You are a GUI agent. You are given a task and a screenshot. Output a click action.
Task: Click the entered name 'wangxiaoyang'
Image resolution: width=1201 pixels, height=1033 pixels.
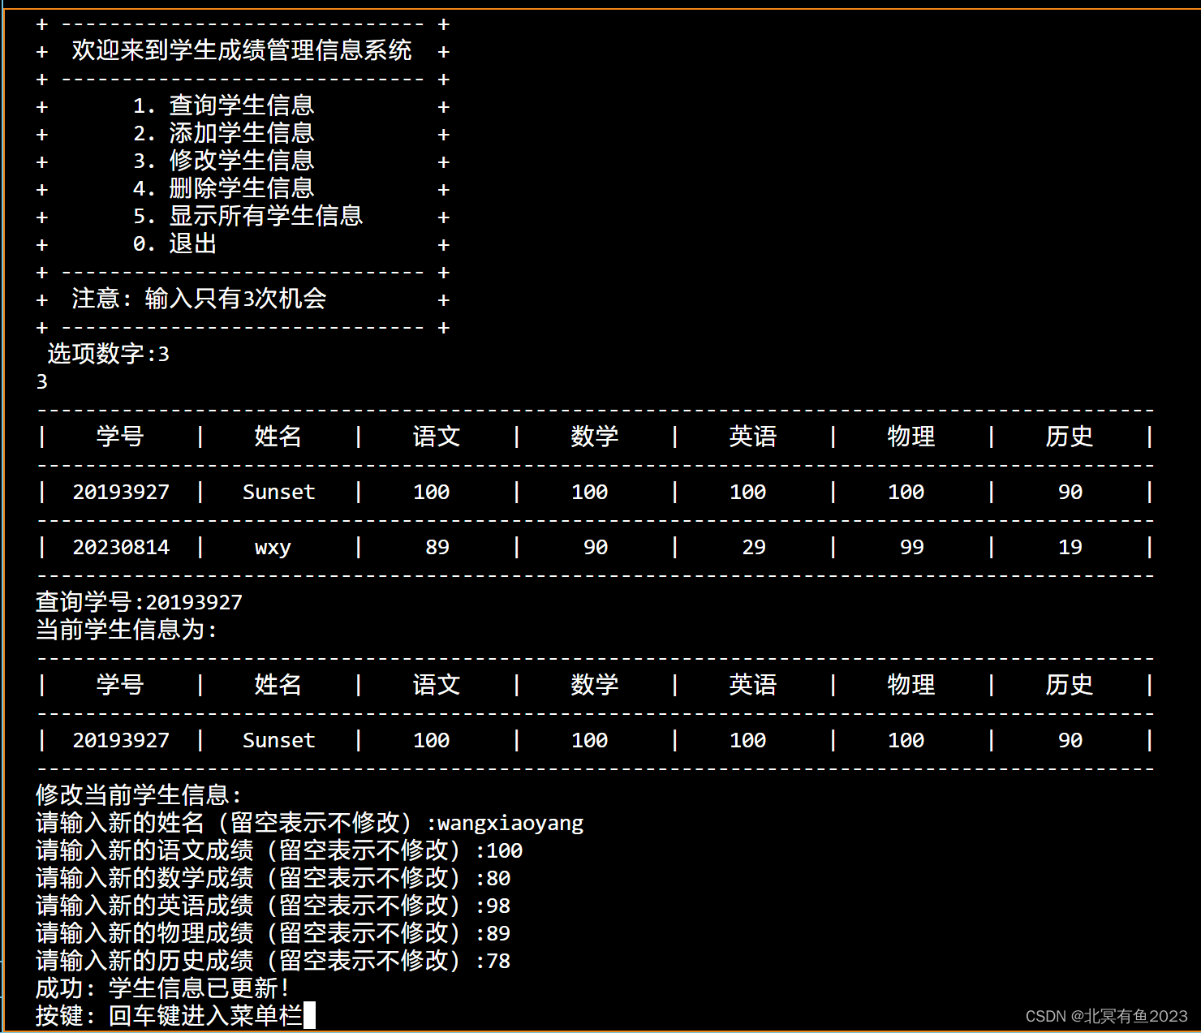point(510,824)
